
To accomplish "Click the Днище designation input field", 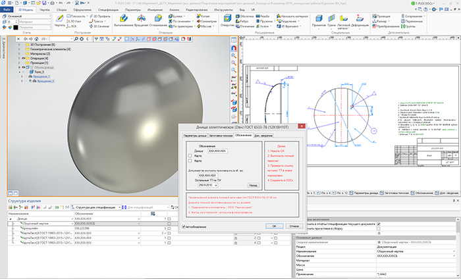I will click(217, 151).
